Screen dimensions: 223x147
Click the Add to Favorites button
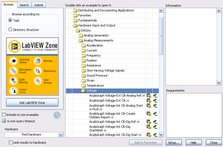tap(145, 143)
